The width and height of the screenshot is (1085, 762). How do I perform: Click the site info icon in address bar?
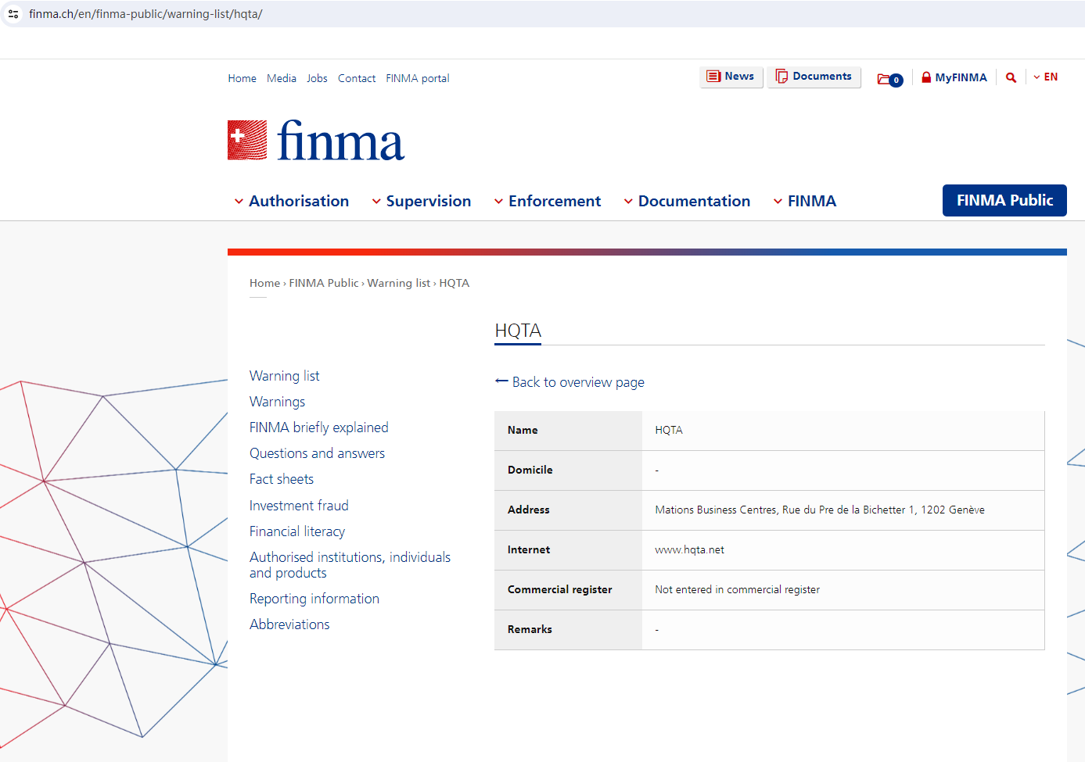pos(13,14)
